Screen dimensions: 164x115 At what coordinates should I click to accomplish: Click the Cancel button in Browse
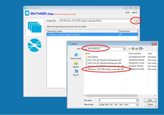150,104
